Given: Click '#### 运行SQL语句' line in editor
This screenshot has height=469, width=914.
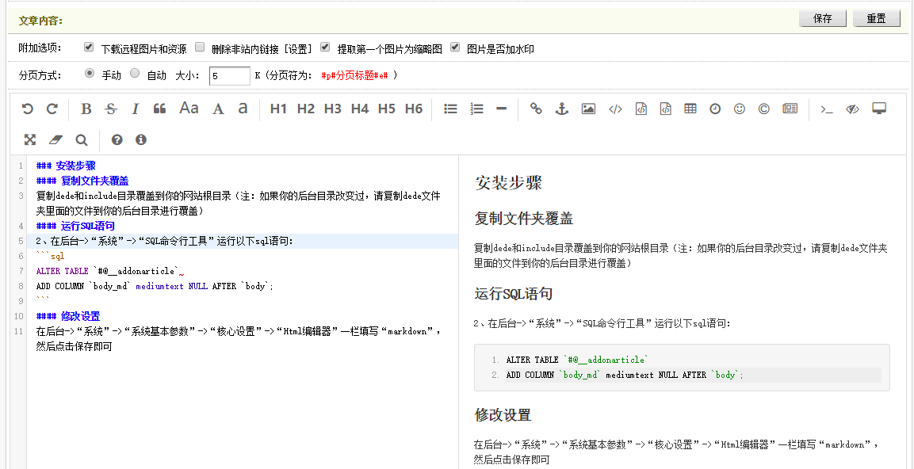Looking at the screenshot, I should (x=75, y=226).
